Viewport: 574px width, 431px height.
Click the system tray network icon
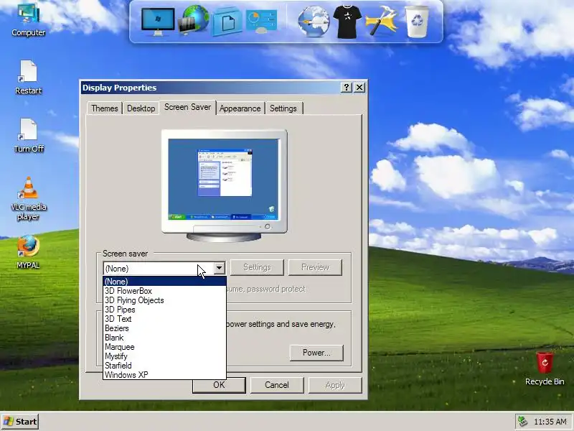[x=523, y=422]
